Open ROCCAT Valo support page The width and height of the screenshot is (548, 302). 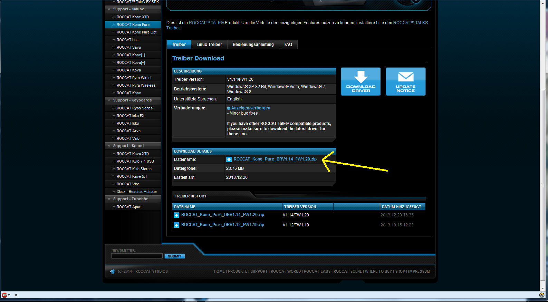click(x=133, y=138)
